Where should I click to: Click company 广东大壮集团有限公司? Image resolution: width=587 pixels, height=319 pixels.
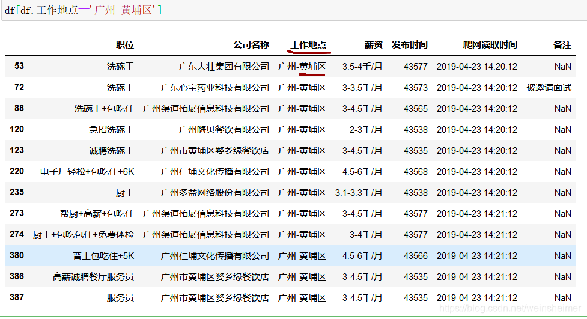224,67
